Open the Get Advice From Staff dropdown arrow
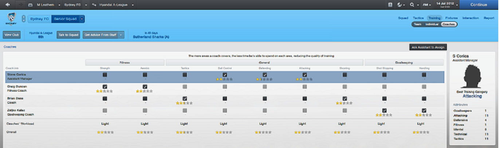Viewport: 499px width, 148px height. tap(121, 35)
